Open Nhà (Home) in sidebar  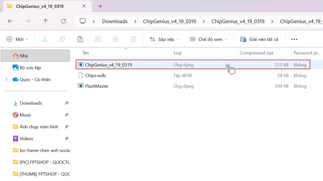coord(35,56)
